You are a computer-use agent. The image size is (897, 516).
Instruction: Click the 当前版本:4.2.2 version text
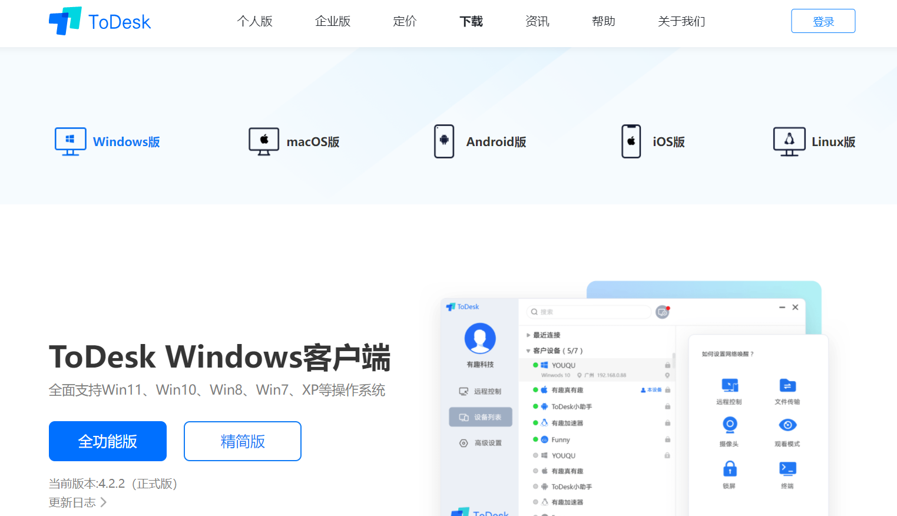[x=113, y=484]
